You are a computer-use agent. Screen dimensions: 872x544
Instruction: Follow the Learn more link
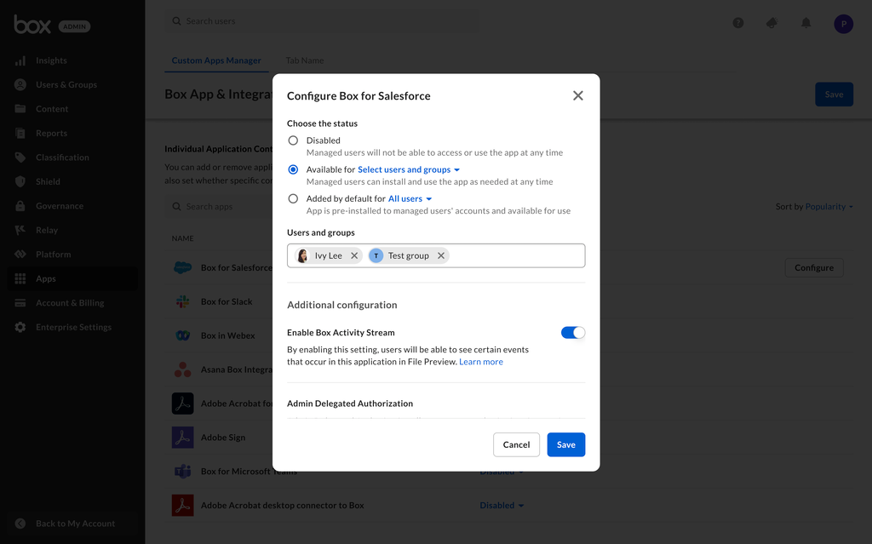(x=481, y=362)
